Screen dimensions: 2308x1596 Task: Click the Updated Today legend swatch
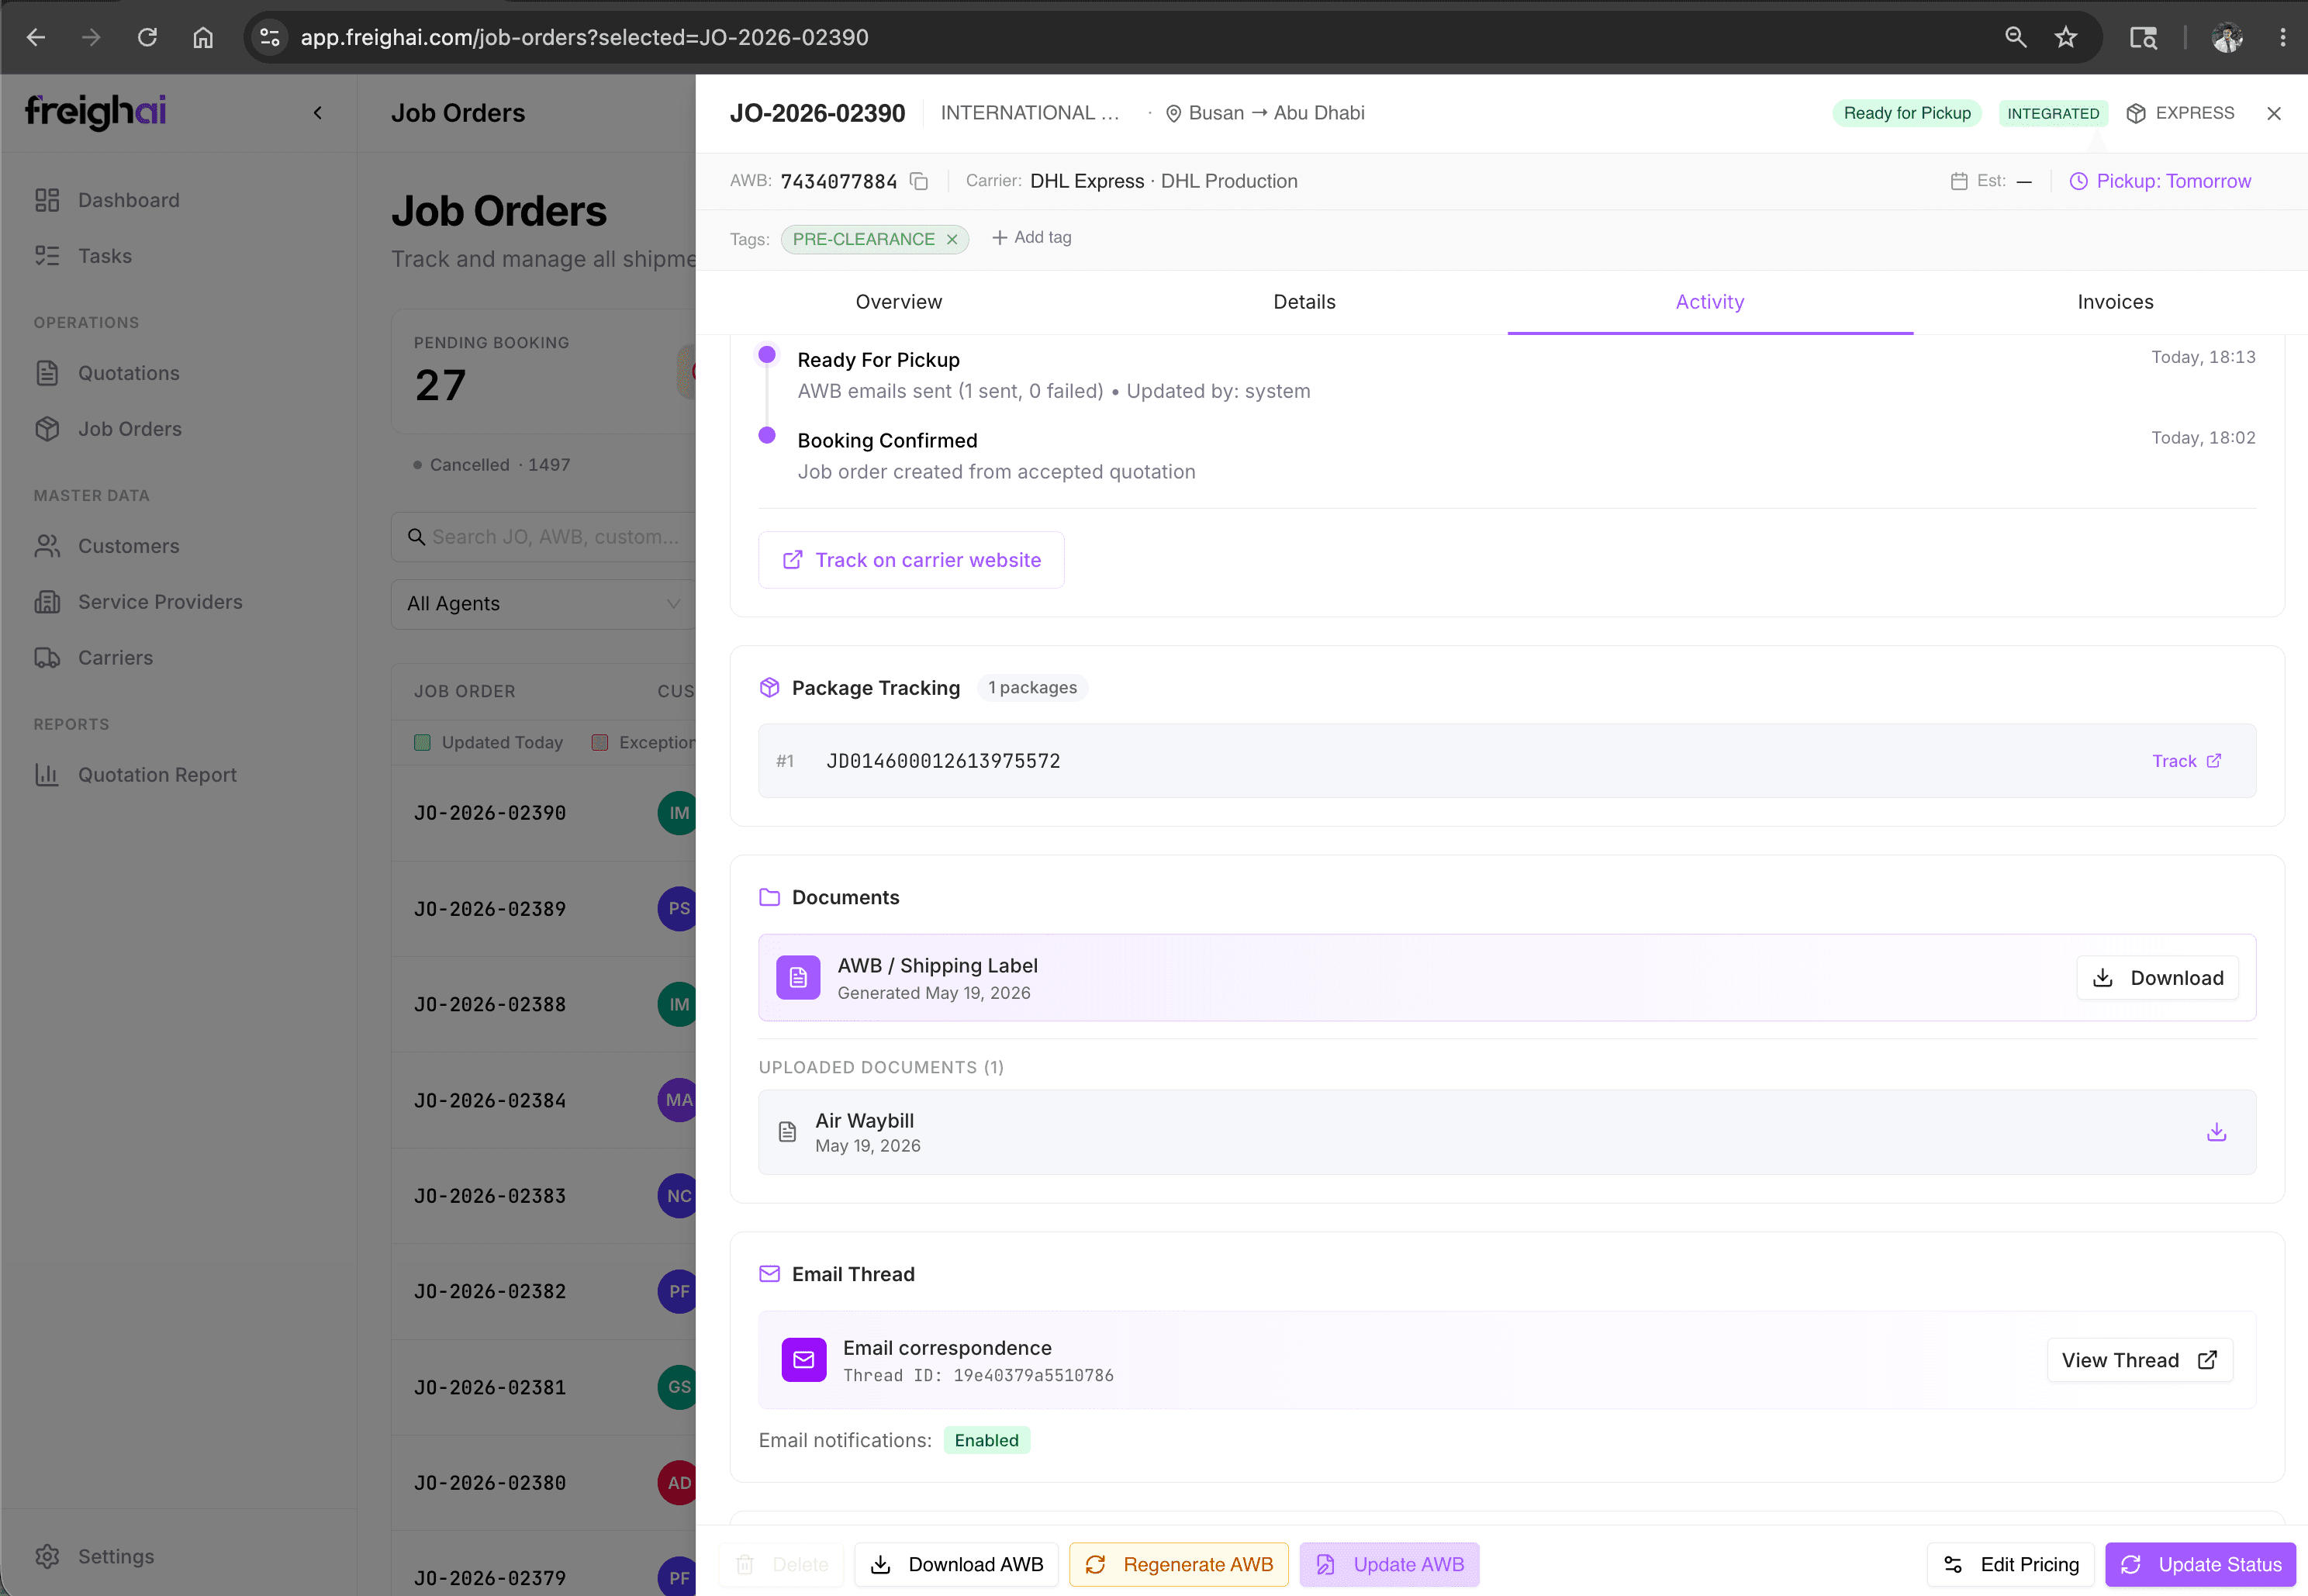coord(422,742)
